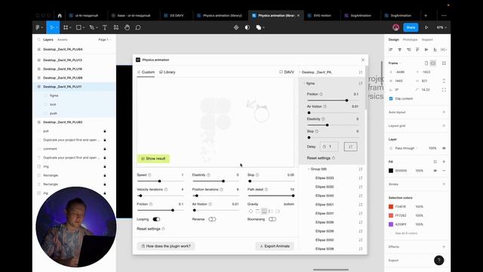Screen dimensions: 483x272
Task: Open the Frame type dropdown
Action: [x=395, y=63]
